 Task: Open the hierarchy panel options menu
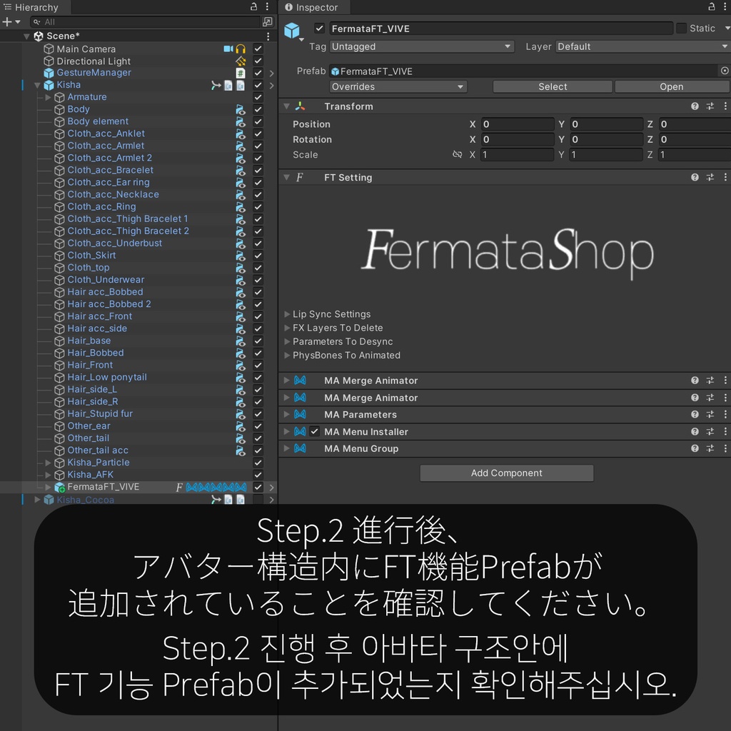click(x=267, y=7)
